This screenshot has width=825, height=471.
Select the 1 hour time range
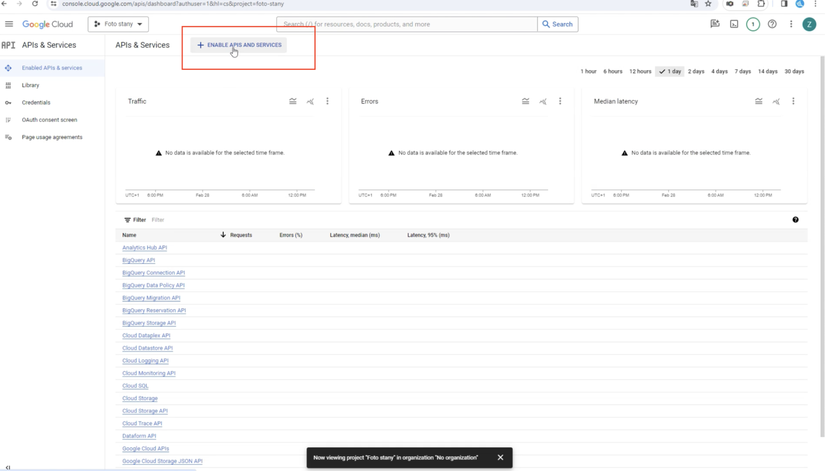(588, 71)
